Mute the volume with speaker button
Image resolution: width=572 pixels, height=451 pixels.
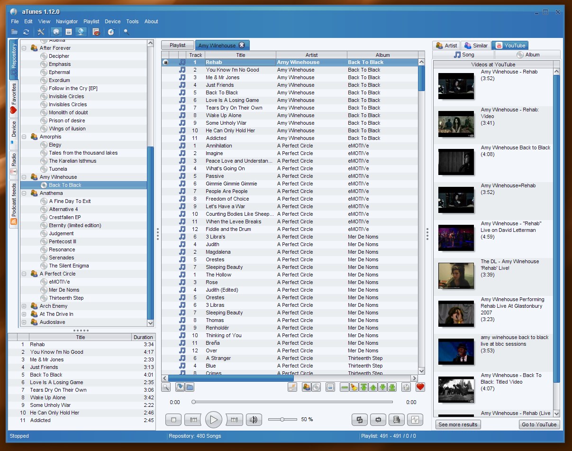pos(254,420)
